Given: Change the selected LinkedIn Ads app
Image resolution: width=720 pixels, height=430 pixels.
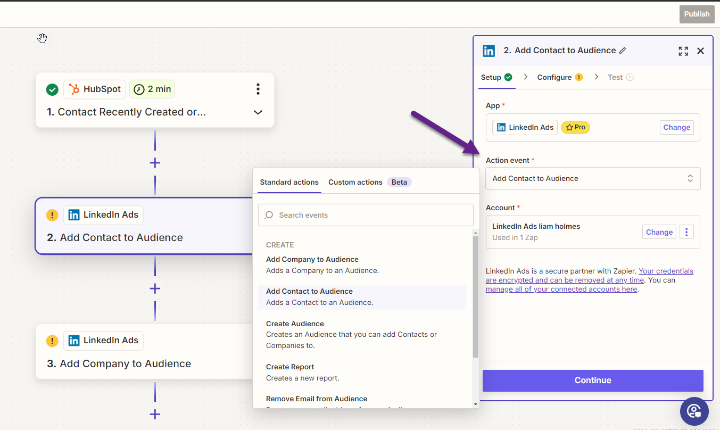Looking at the screenshot, I should click(677, 127).
